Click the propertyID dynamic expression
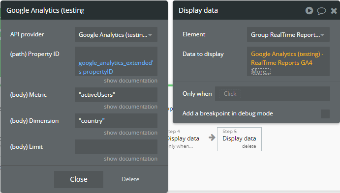 click(x=116, y=67)
